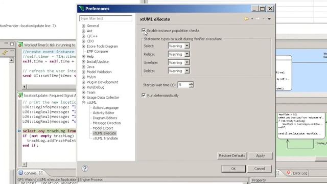Screen dimensions: 327x184
Task: Click the Error Log red icon
Action: (289, 173)
